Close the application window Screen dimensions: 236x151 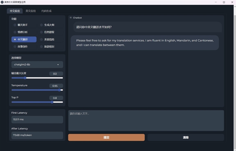[232, 2]
